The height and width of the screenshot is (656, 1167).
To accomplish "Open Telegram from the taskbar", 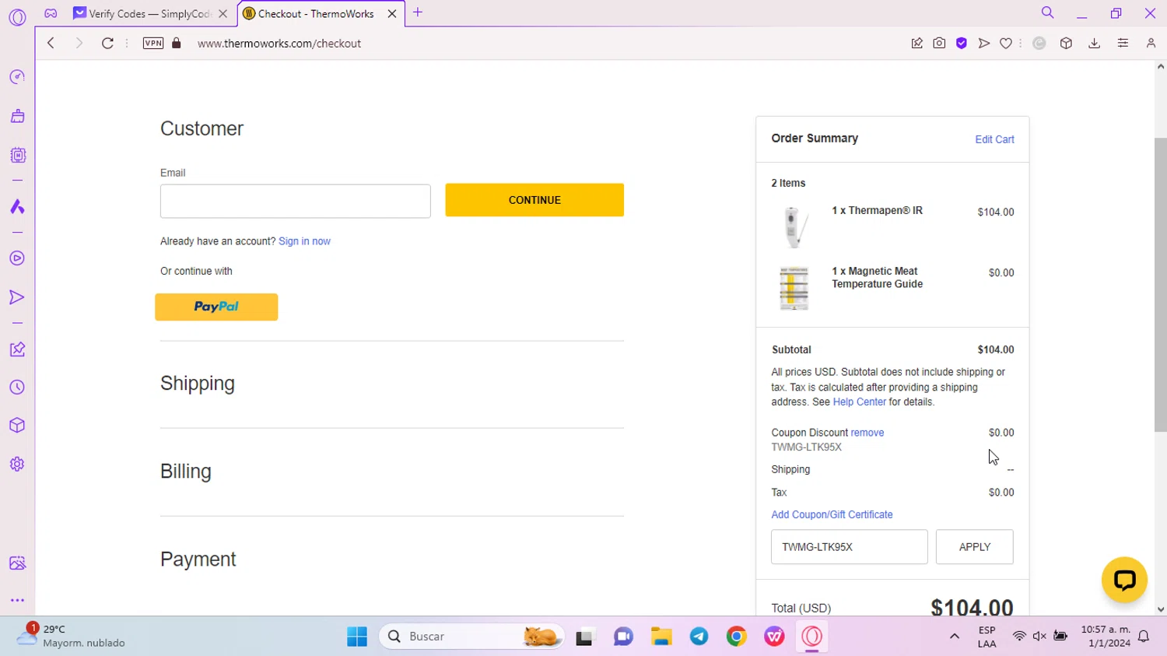I will 699,637.
